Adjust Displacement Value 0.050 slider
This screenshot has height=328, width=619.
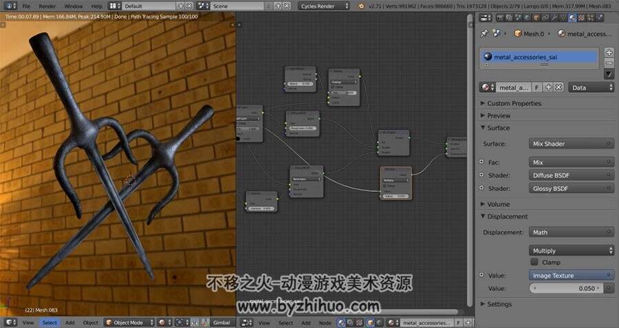pyautogui.click(x=567, y=289)
